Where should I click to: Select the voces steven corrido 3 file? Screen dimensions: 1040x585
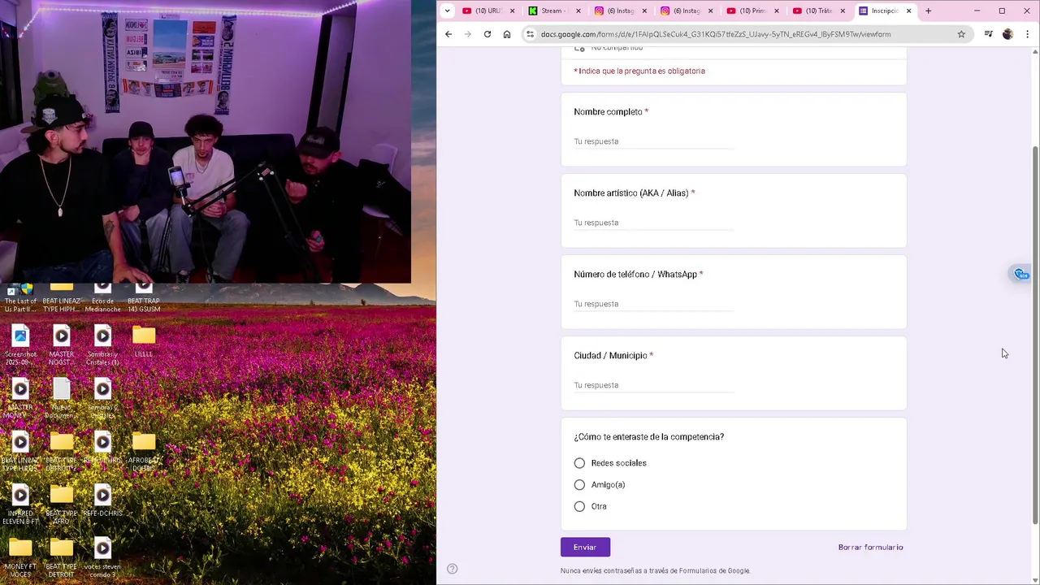(x=102, y=557)
